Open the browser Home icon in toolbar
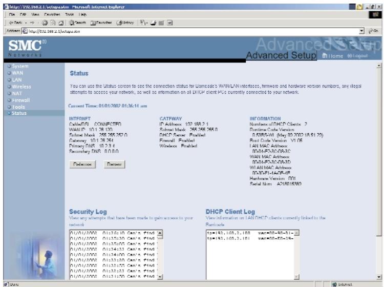Viewport: 384px width, 287px height. (61, 23)
